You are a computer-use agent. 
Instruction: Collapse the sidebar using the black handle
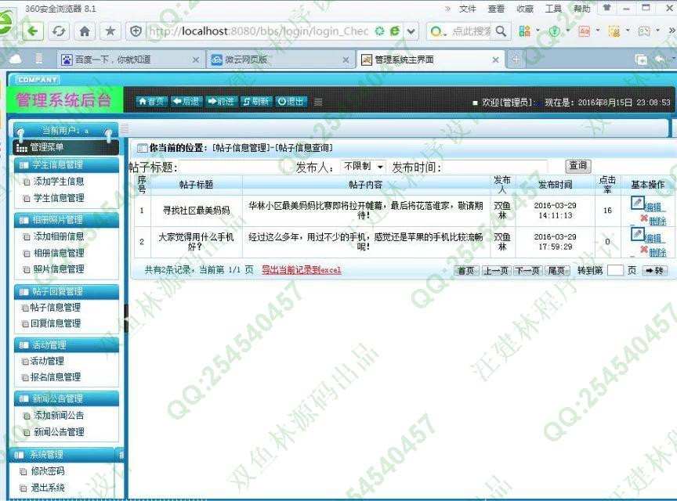point(126,319)
